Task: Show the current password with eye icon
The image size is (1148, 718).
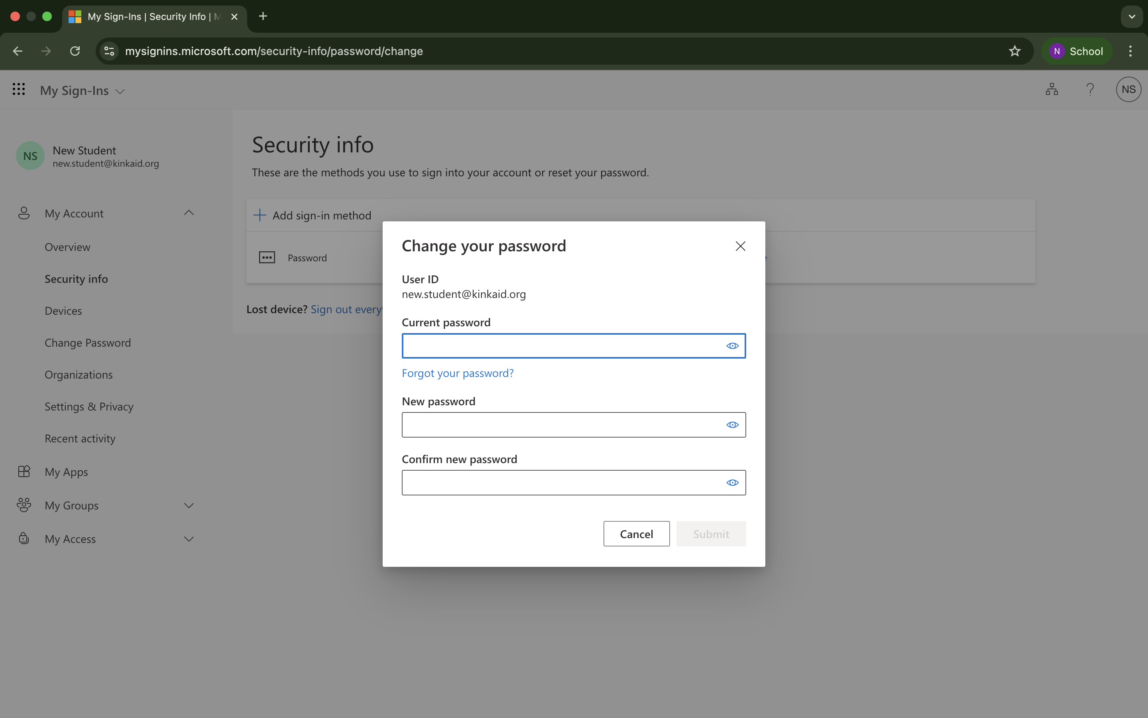Action: point(732,346)
